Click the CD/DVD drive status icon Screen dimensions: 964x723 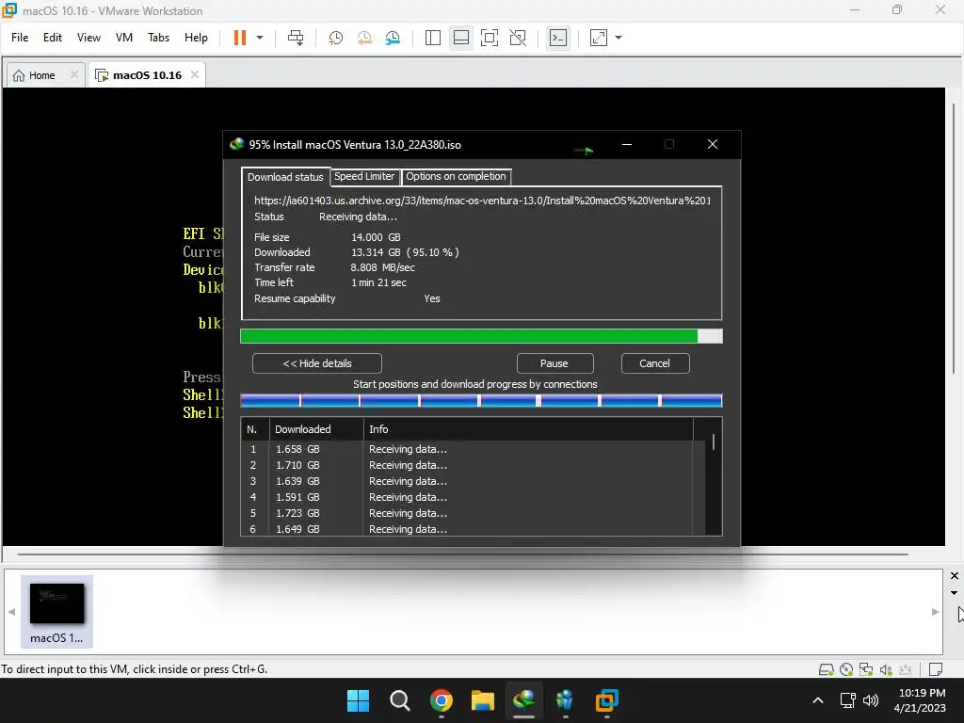(846, 669)
